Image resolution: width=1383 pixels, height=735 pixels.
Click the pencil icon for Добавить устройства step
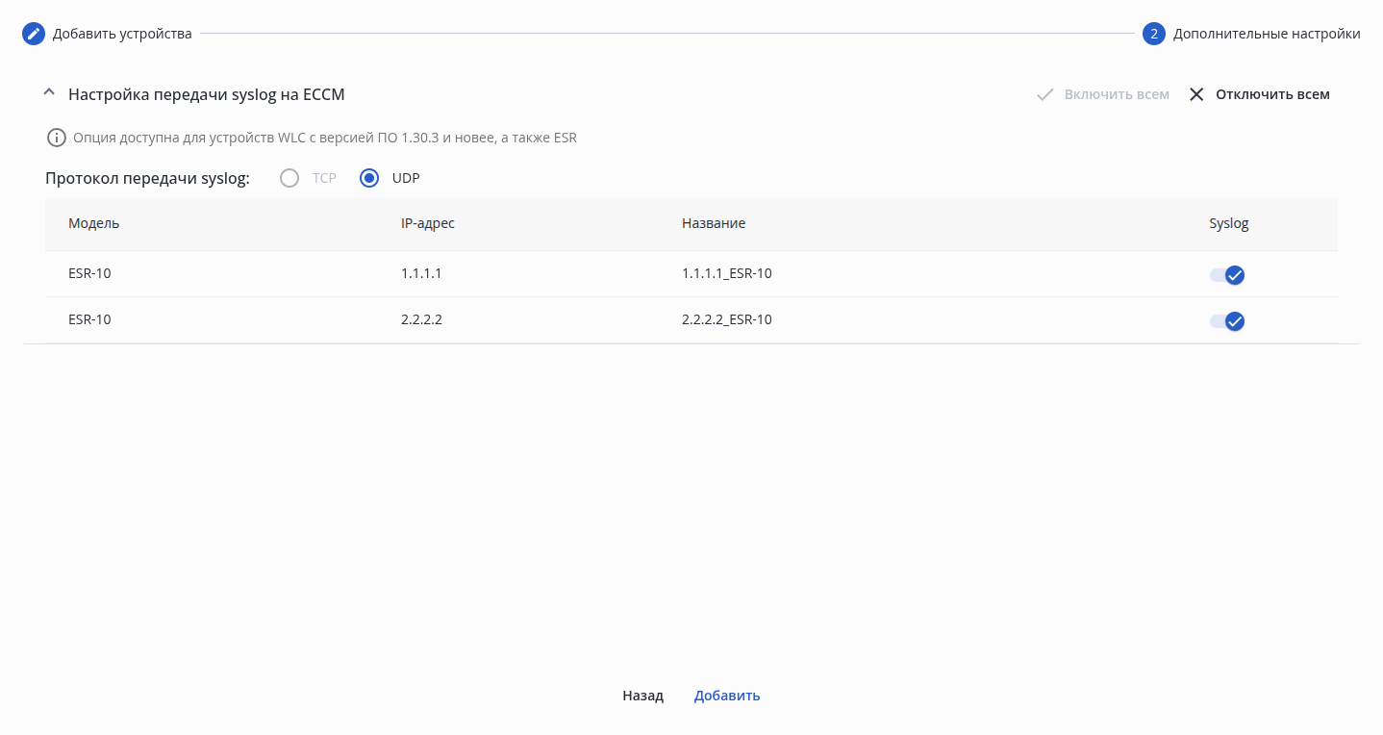pos(34,34)
